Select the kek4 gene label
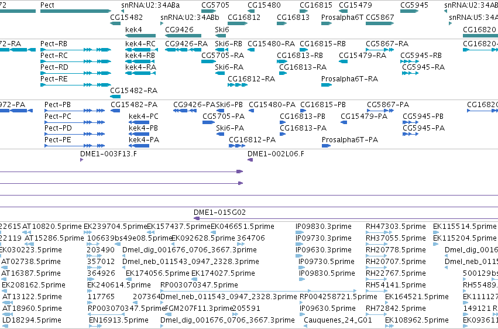This screenshot has height=329, width=498. coord(133,29)
